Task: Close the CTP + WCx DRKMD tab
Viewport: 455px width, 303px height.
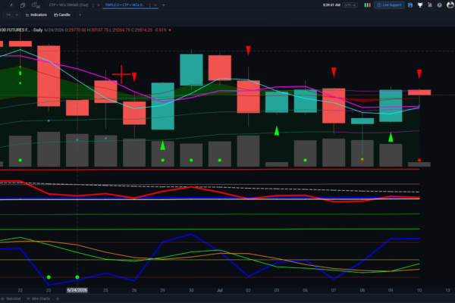Action: tap(99, 5)
